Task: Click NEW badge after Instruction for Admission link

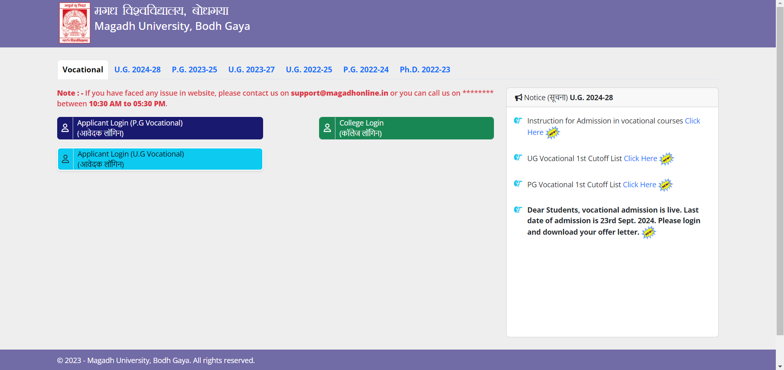Action: tap(553, 133)
